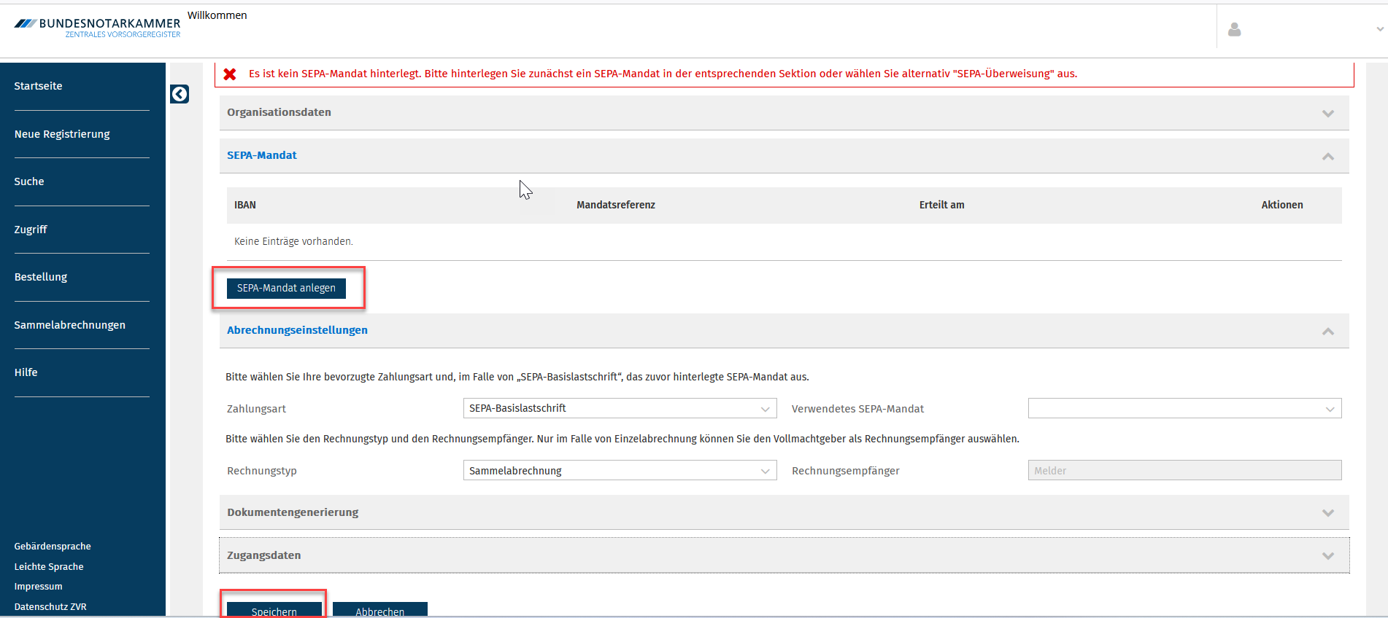Click the red error X icon
Viewport: 1388px width, 618px height.
pyautogui.click(x=230, y=74)
